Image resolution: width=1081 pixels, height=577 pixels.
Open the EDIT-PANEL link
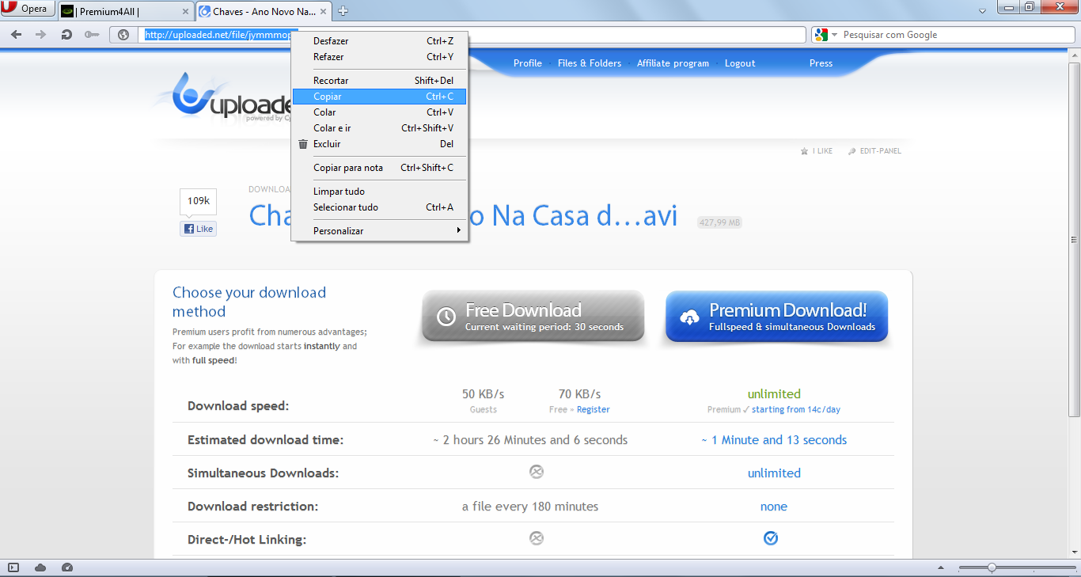[x=874, y=151]
